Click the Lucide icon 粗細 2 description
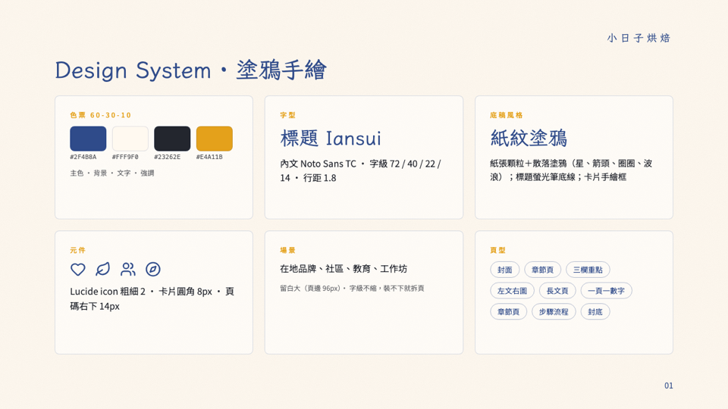The width and height of the screenshot is (728, 409). (152, 298)
